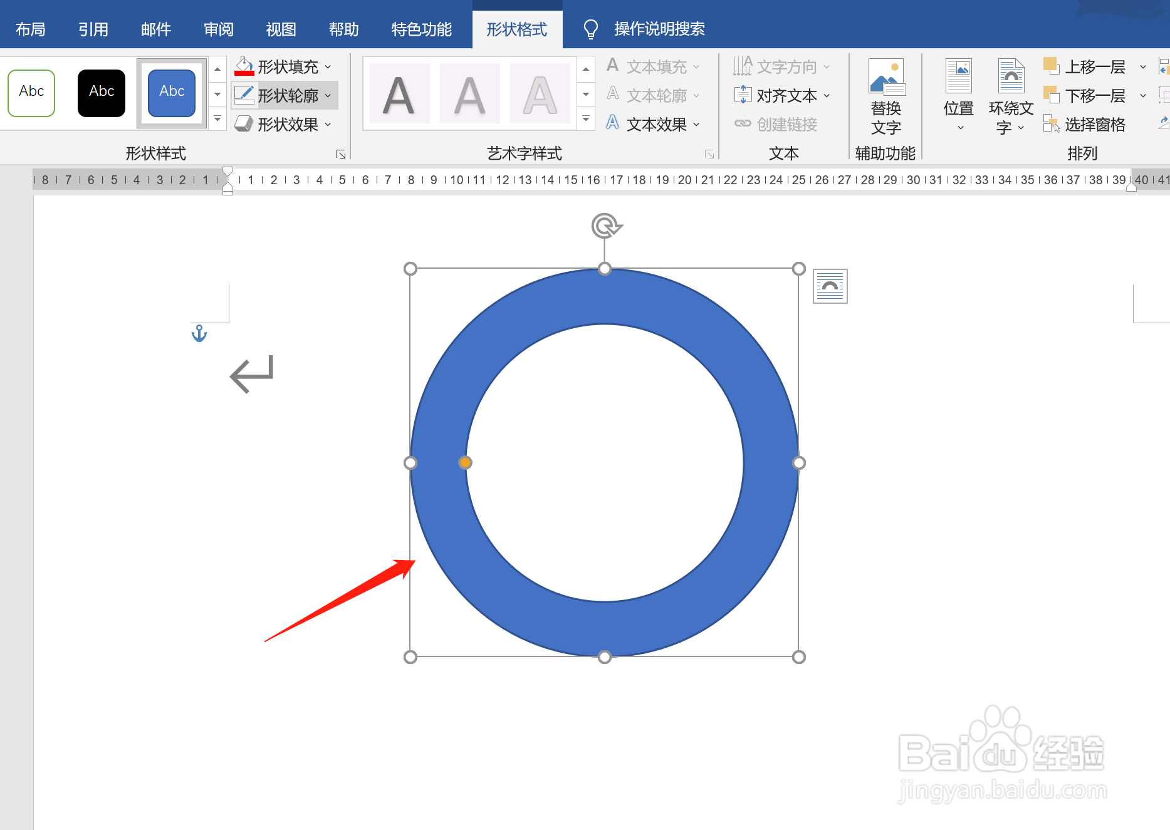Viewport: 1170px width, 830px height.
Task: Open the 形状效果 dropdown arrow
Action: tap(328, 124)
